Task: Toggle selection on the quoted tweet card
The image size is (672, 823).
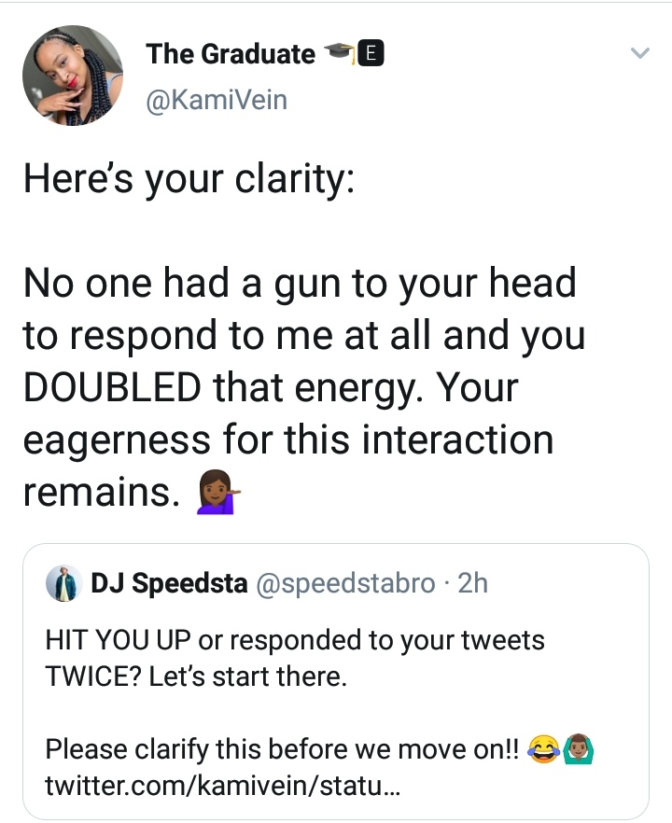Action: (x=336, y=681)
